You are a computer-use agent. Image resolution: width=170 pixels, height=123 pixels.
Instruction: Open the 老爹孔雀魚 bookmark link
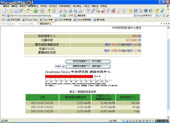coord(14,20)
